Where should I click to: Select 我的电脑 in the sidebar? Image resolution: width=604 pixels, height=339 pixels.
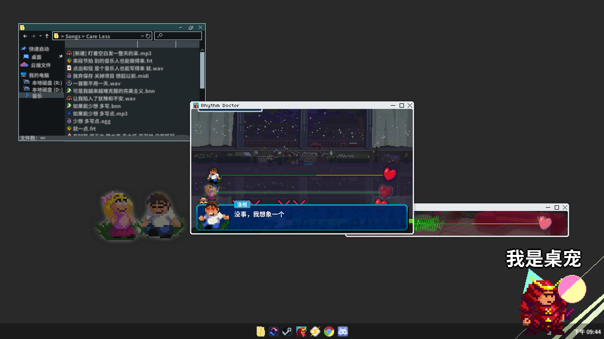tap(35, 75)
